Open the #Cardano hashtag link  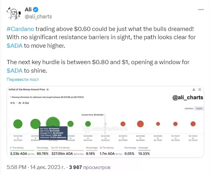(x=20, y=29)
